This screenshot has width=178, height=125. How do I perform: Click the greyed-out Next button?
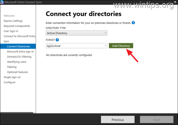(x=157, y=120)
